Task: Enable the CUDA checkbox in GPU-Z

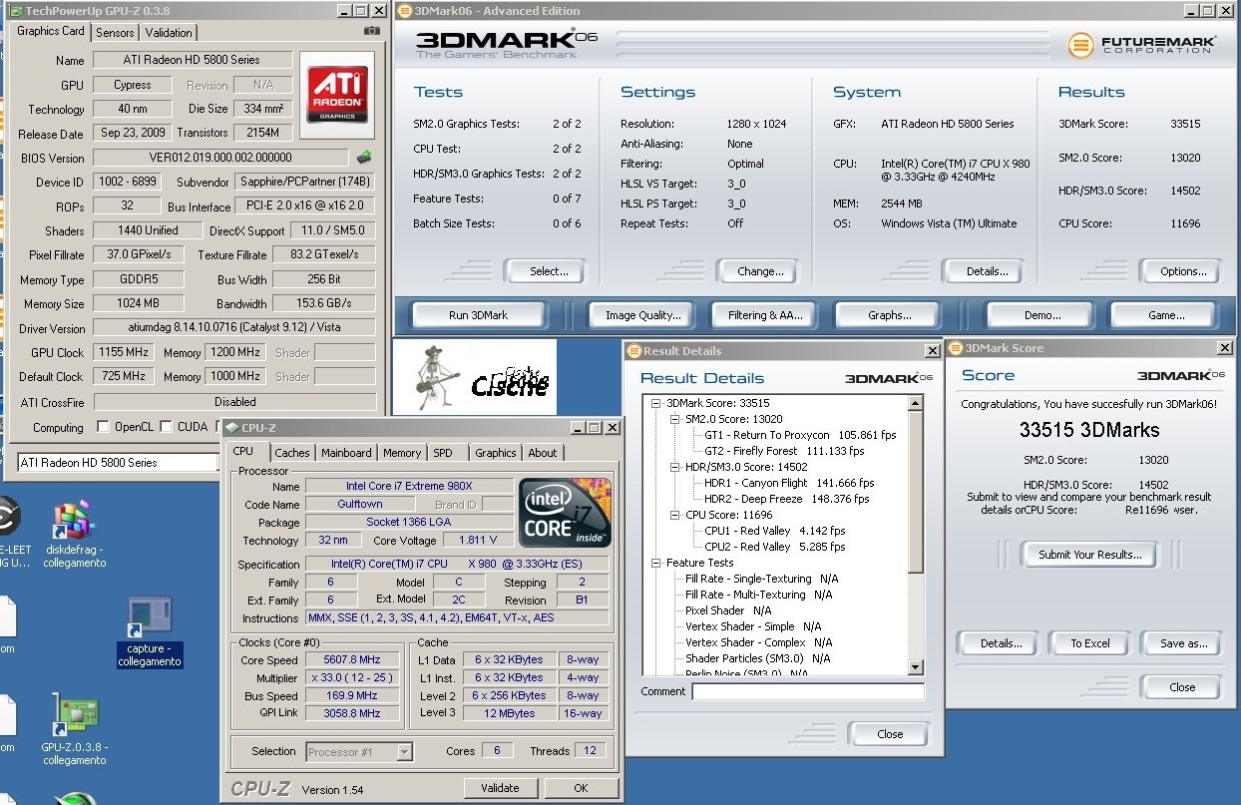Action: tap(166, 427)
